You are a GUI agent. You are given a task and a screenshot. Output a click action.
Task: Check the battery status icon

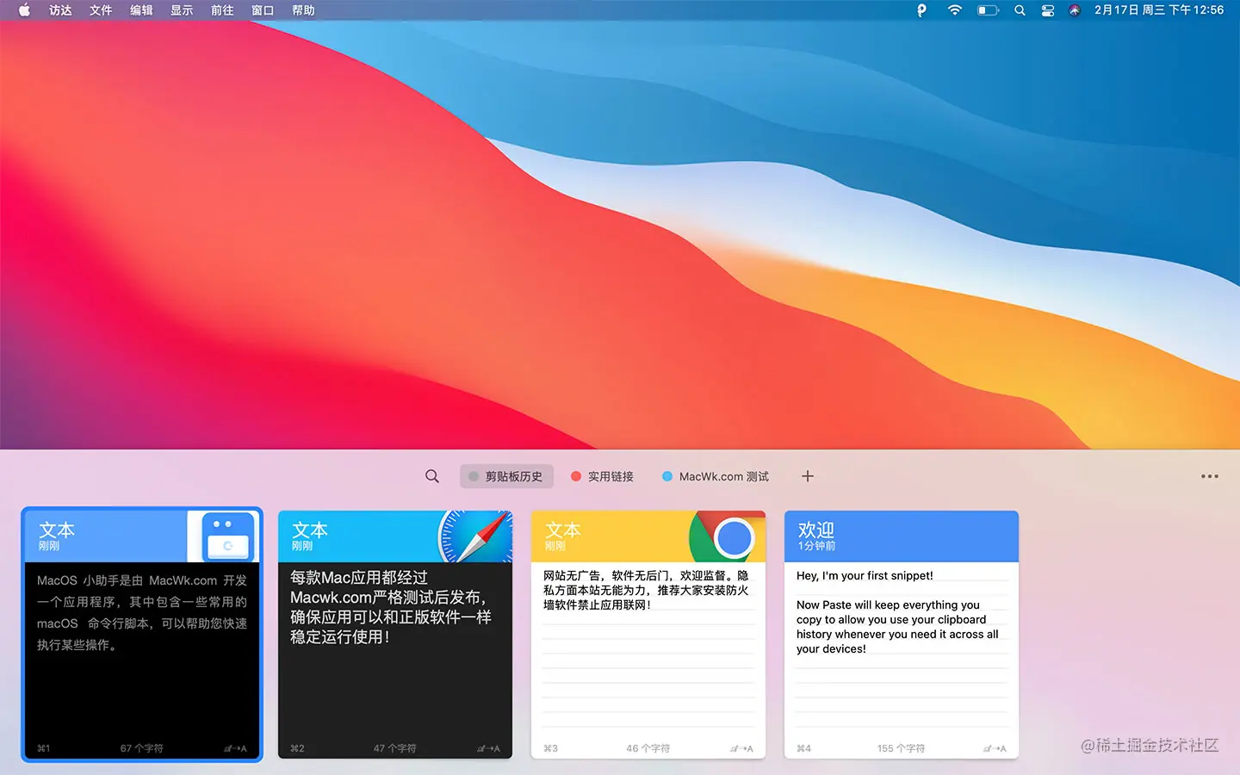pos(988,10)
